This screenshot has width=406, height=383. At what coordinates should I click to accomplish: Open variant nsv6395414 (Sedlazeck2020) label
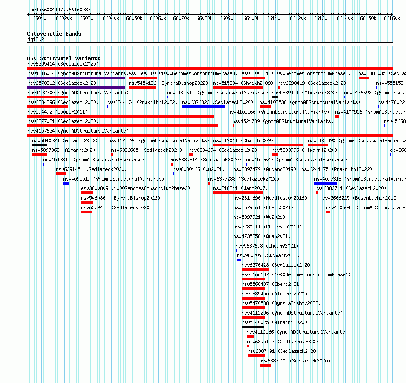click(63, 64)
